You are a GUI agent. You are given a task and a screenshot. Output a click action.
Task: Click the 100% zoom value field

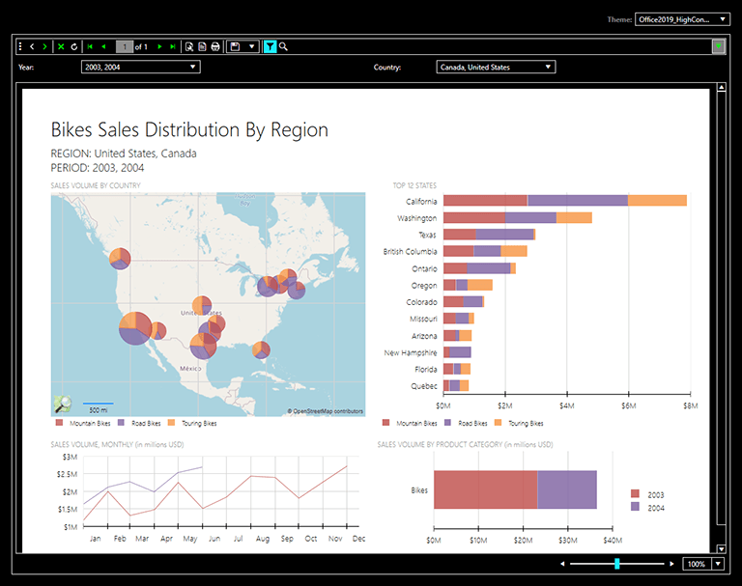(697, 564)
